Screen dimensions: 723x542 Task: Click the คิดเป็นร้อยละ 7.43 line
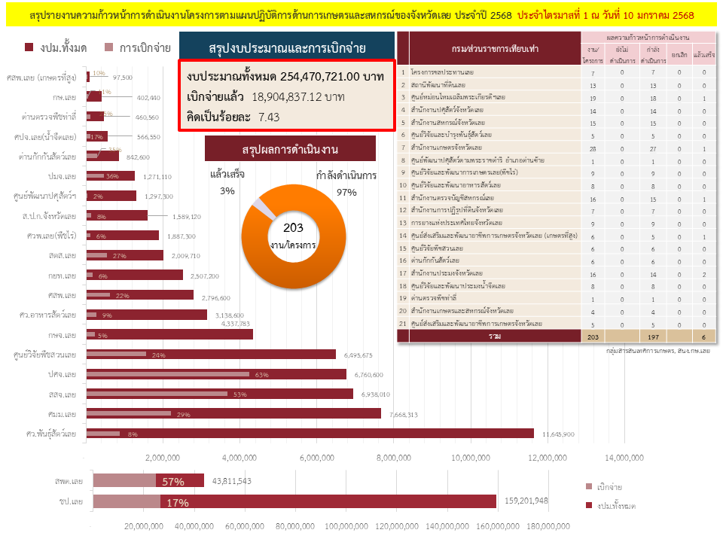coord(233,117)
